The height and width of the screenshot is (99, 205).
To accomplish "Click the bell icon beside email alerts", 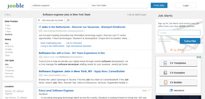I will click(x=39, y=20).
